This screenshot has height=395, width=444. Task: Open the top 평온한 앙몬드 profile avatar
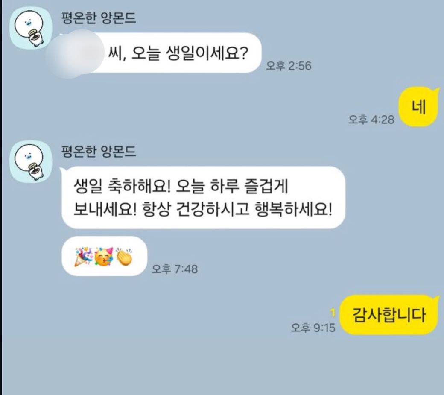31,28
